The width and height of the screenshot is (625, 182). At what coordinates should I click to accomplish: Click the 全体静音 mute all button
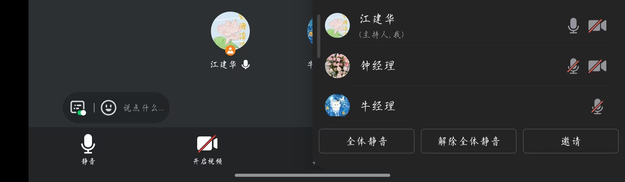(x=367, y=141)
